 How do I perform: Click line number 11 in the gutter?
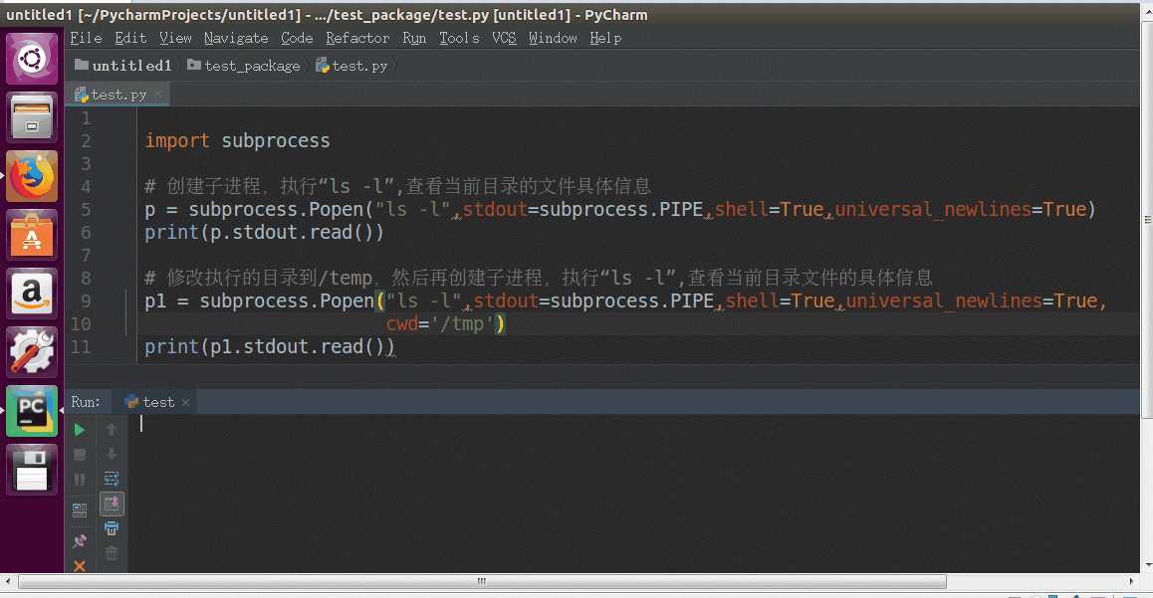coord(81,346)
